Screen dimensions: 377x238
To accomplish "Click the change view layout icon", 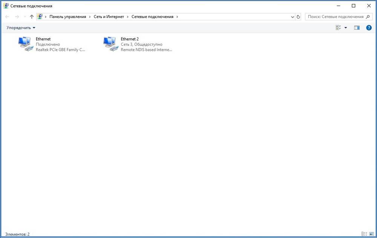I will pyautogui.click(x=338, y=28).
